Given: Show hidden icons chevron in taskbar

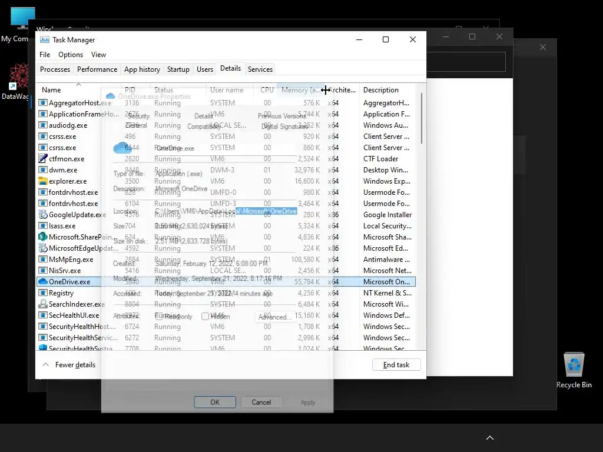Looking at the screenshot, I should click(x=489, y=437).
